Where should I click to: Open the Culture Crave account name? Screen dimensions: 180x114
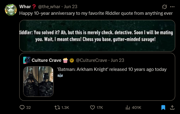(46, 60)
